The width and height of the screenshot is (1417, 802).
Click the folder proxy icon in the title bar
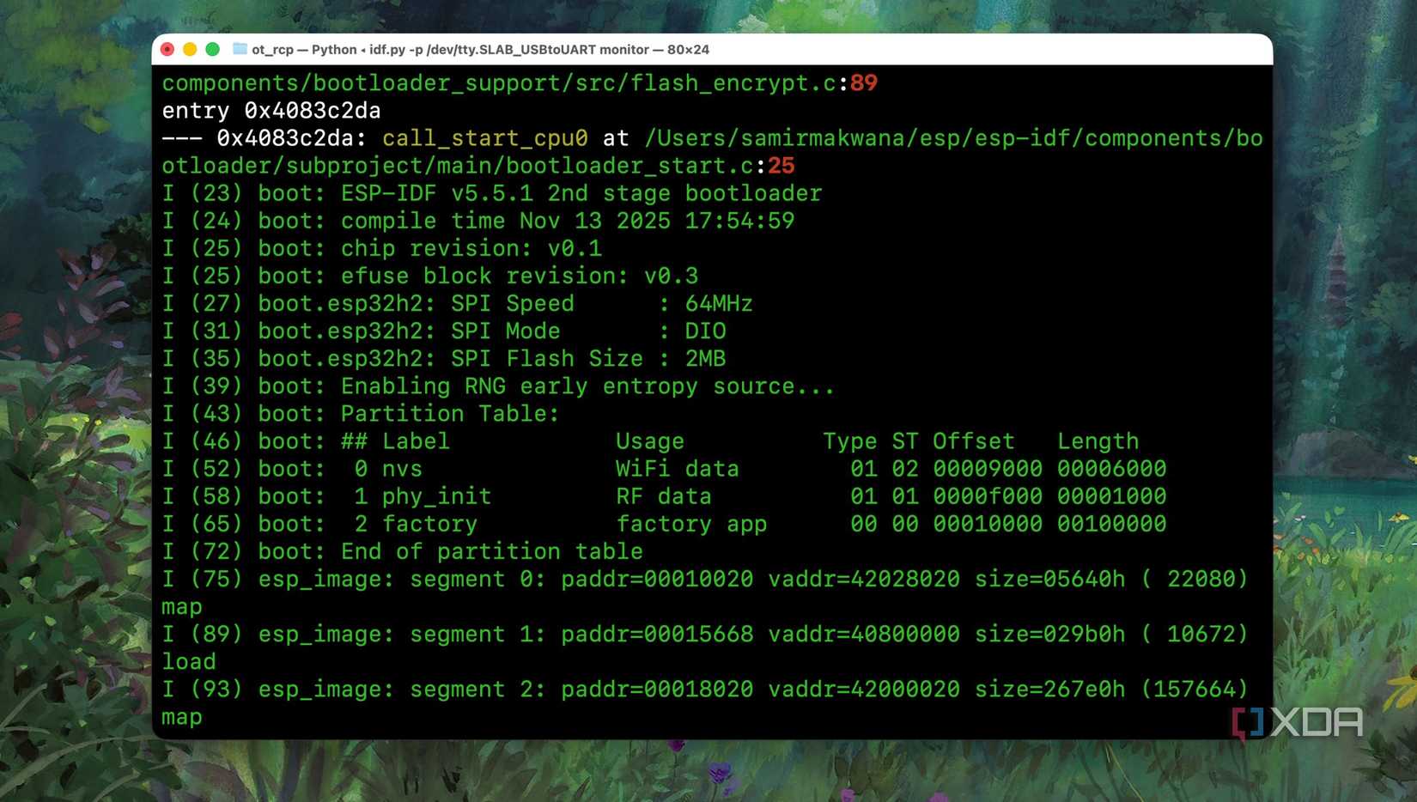(240, 49)
